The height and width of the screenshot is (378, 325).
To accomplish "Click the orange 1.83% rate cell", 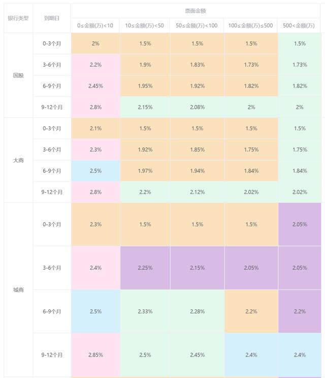I will click(197, 65).
